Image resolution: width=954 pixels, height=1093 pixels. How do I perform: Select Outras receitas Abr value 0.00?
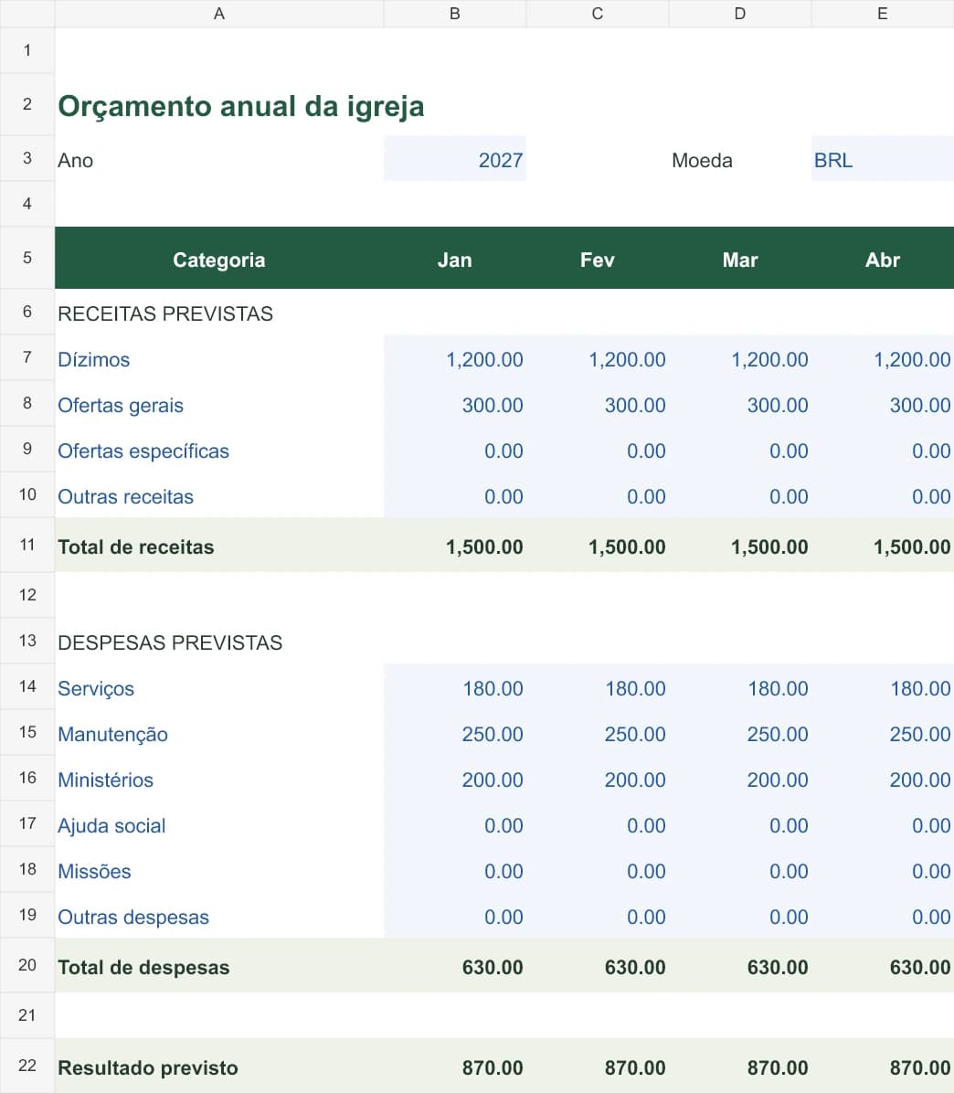point(882,495)
